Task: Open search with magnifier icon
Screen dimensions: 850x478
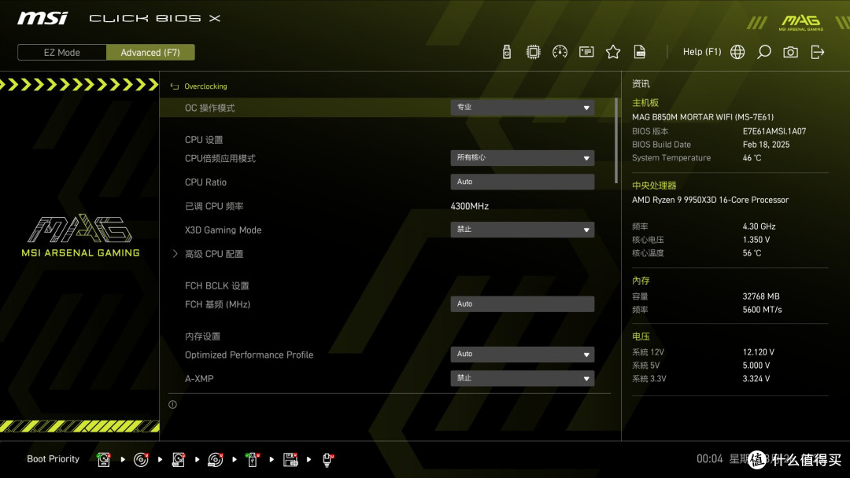Action: point(763,52)
